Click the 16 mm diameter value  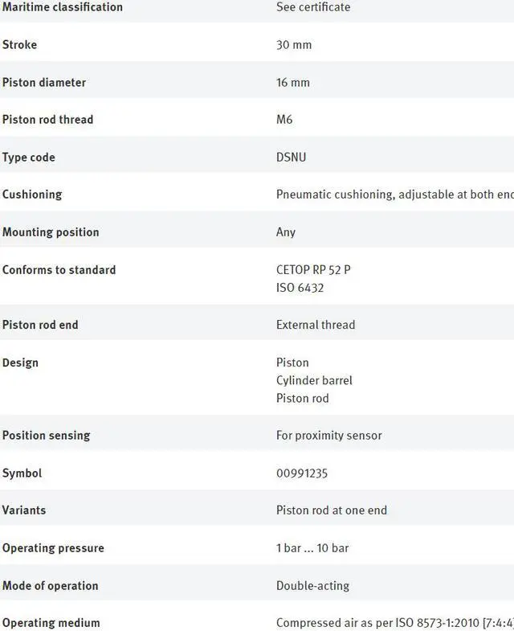pyautogui.click(x=293, y=83)
